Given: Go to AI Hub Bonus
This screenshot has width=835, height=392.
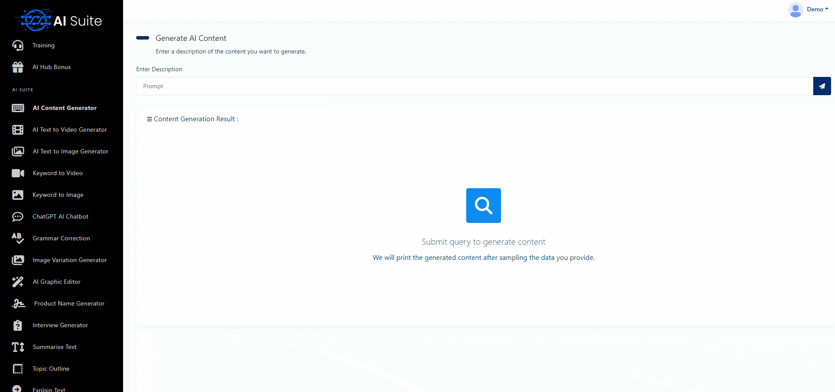Looking at the screenshot, I should pyautogui.click(x=51, y=67).
